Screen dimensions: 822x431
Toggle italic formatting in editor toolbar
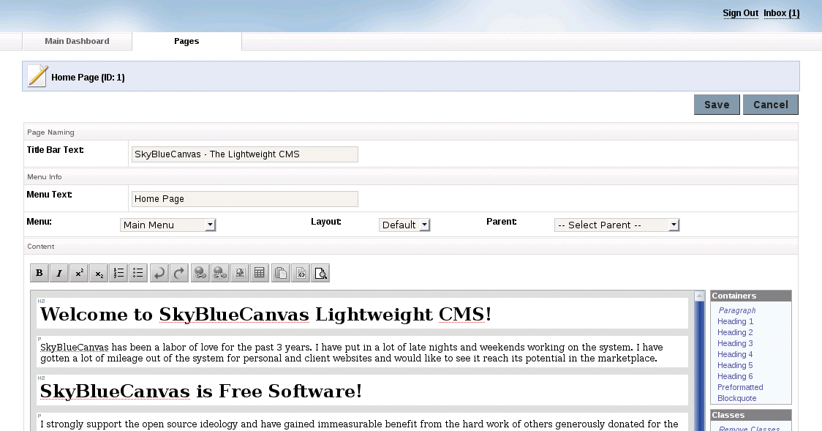click(59, 273)
